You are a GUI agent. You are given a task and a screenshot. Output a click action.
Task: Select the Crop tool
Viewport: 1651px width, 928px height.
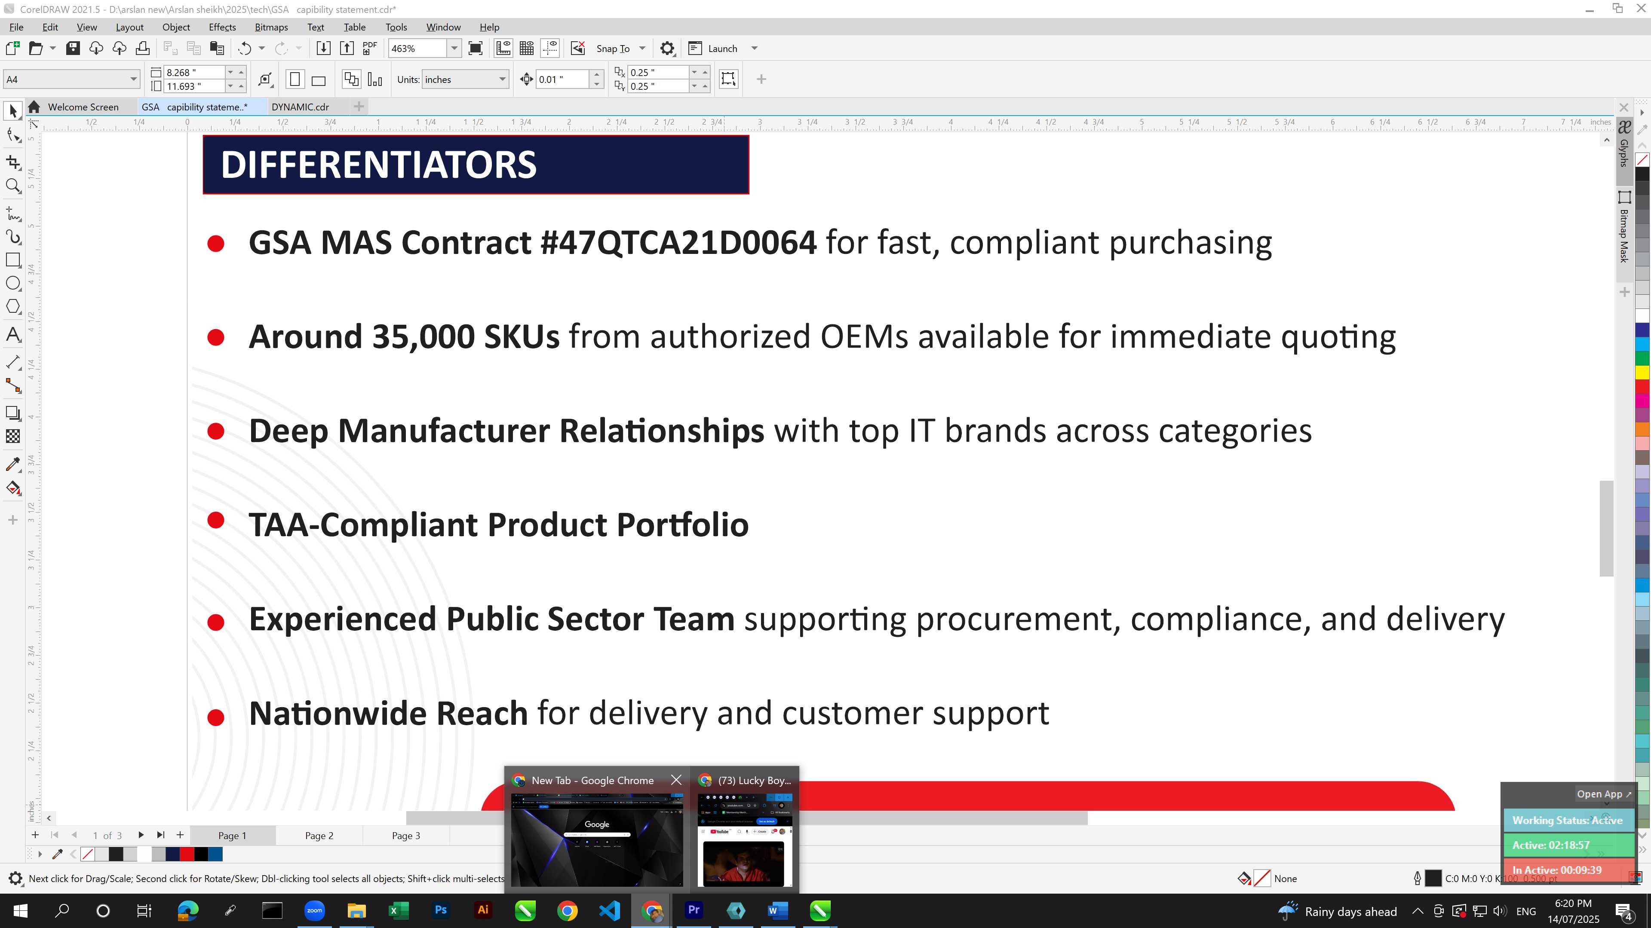(13, 162)
